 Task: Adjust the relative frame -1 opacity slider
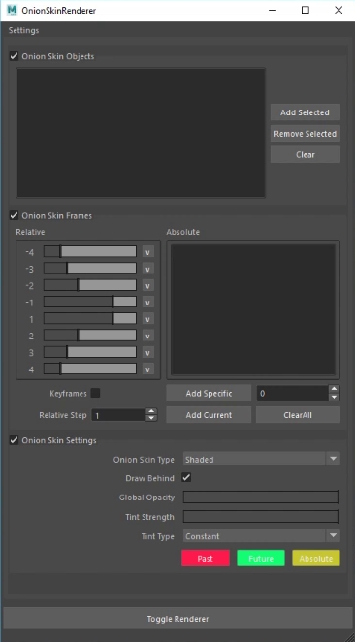coord(90,303)
